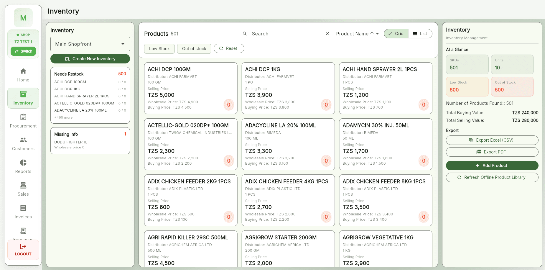The image size is (545, 270).
Task: Open the Units 10 summary tile
Action: (x=512, y=64)
